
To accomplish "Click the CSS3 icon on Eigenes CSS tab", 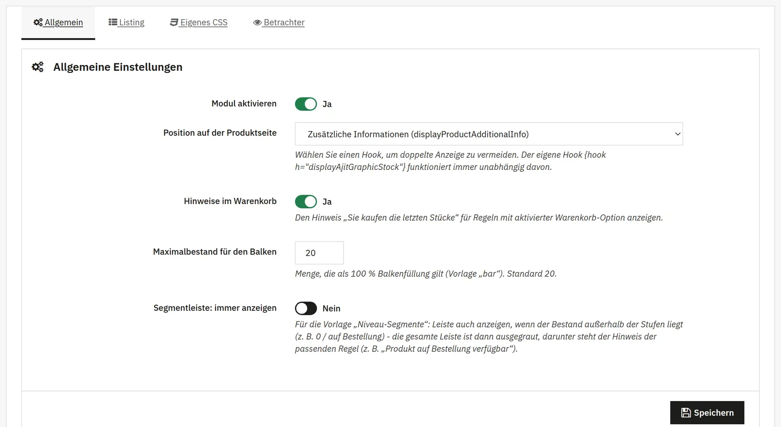I will click(x=174, y=22).
